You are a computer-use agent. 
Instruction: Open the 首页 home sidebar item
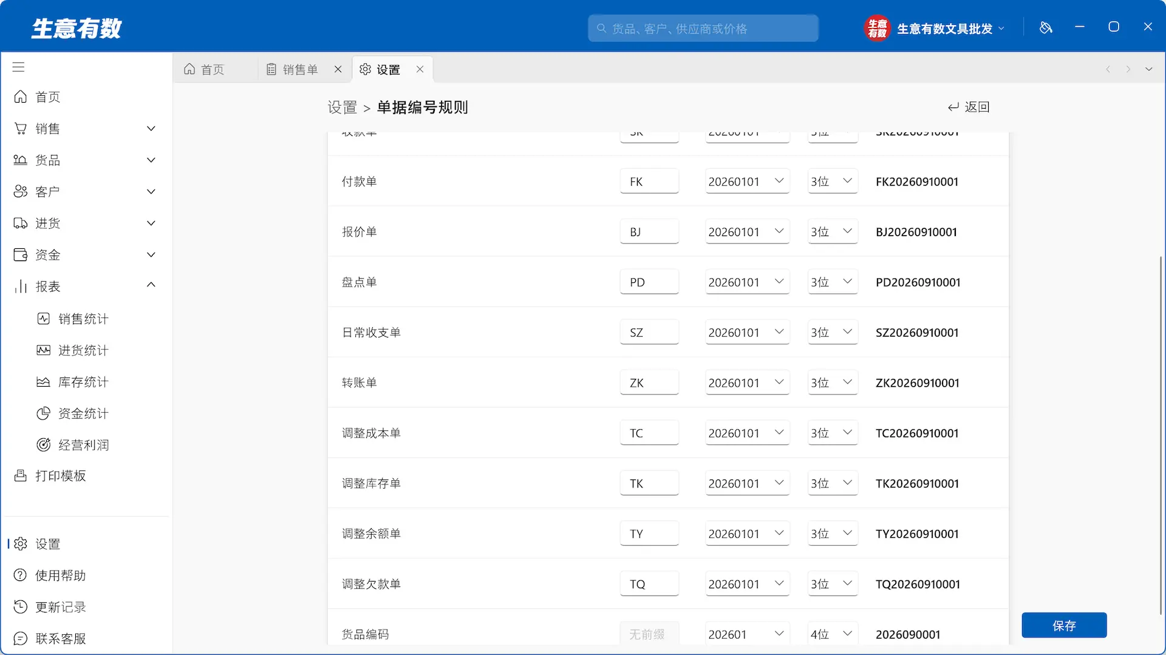click(x=85, y=97)
